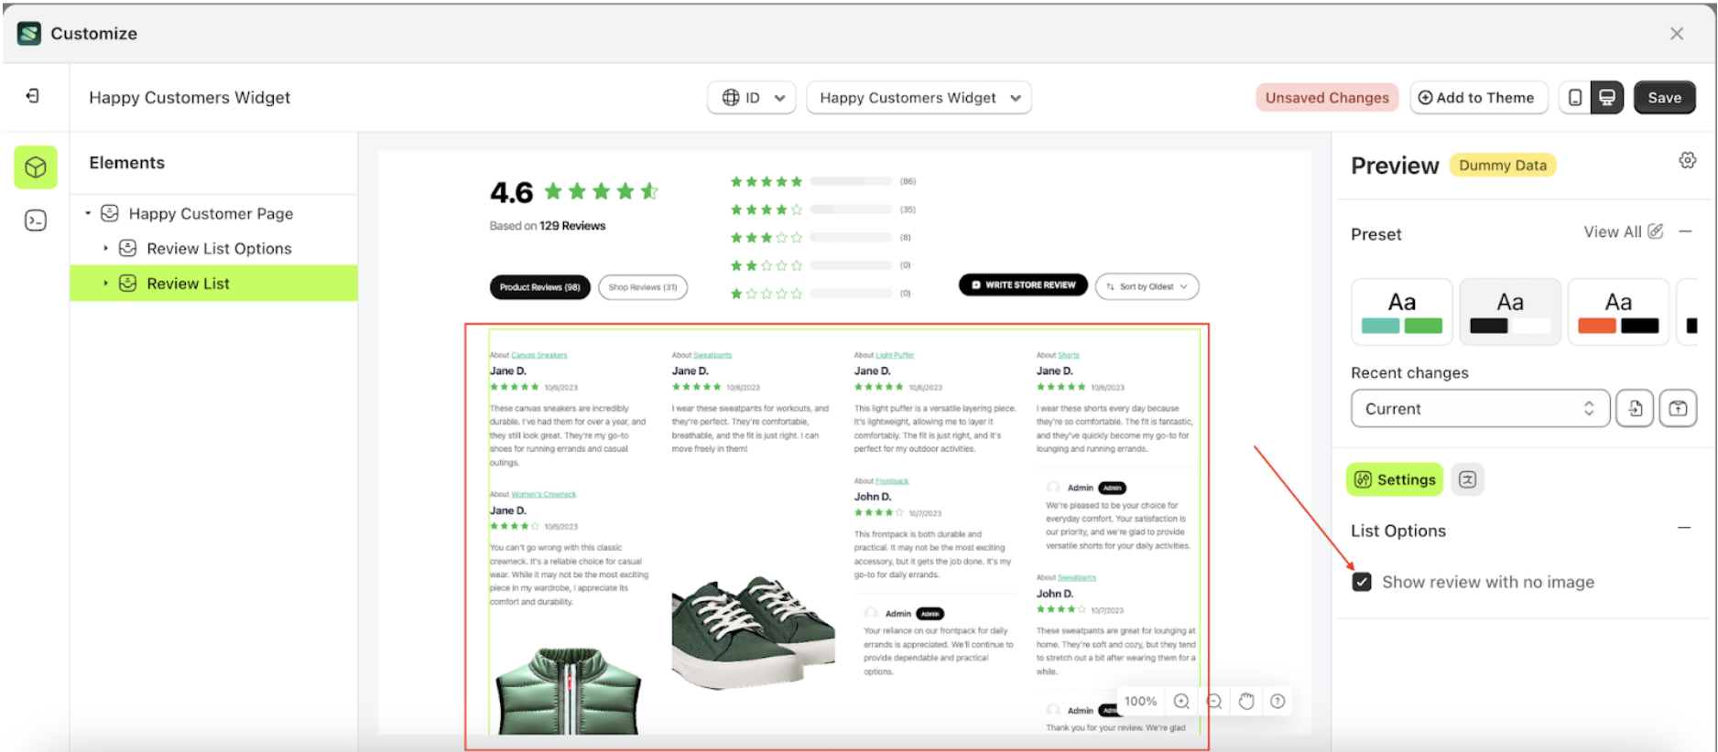Click Add to Theme button
This screenshot has width=1718, height=752.
(x=1477, y=98)
